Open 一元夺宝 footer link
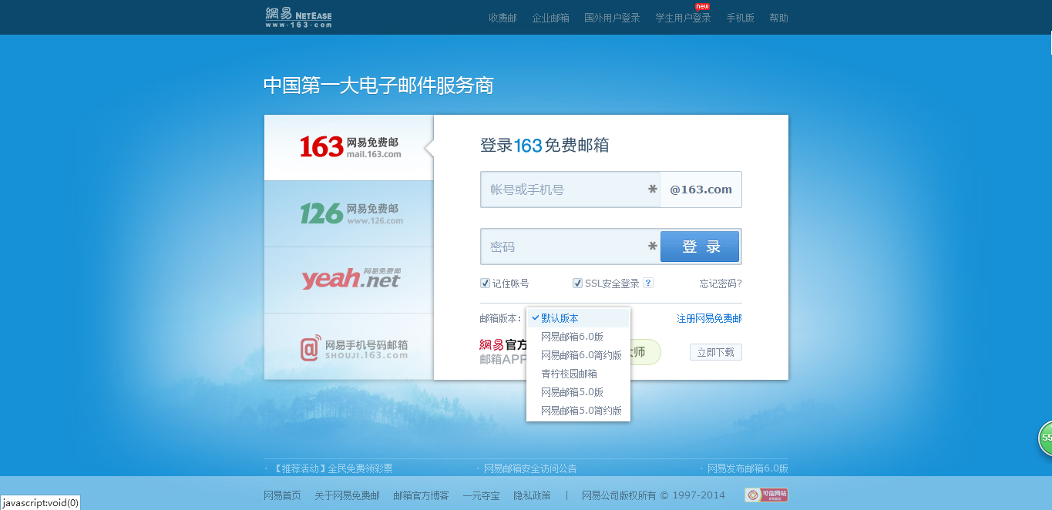 pyautogui.click(x=481, y=495)
